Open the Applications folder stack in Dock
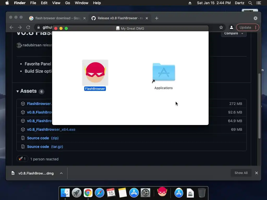This screenshot has width=267, height=200. pos(179,193)
